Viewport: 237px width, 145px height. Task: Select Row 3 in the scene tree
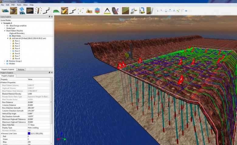(x=17, y=46)
